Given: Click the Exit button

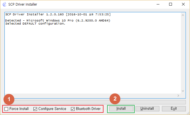Looking at the screenshot, I should tap(174, 109).
